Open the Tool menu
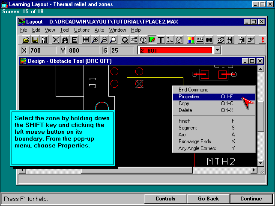Viewport: 275px width, 206px height. click(x=65, y=30)
